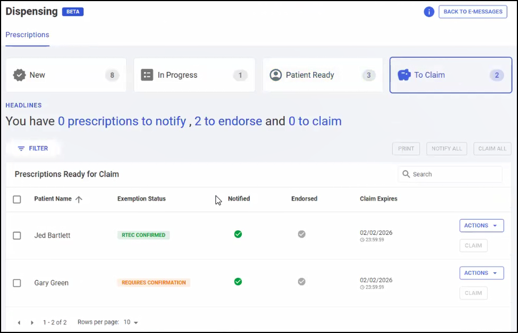Click Gary Green's grey endorsed checkmark
The height and width of the screenshot is (333, 518).
point(301,282)
